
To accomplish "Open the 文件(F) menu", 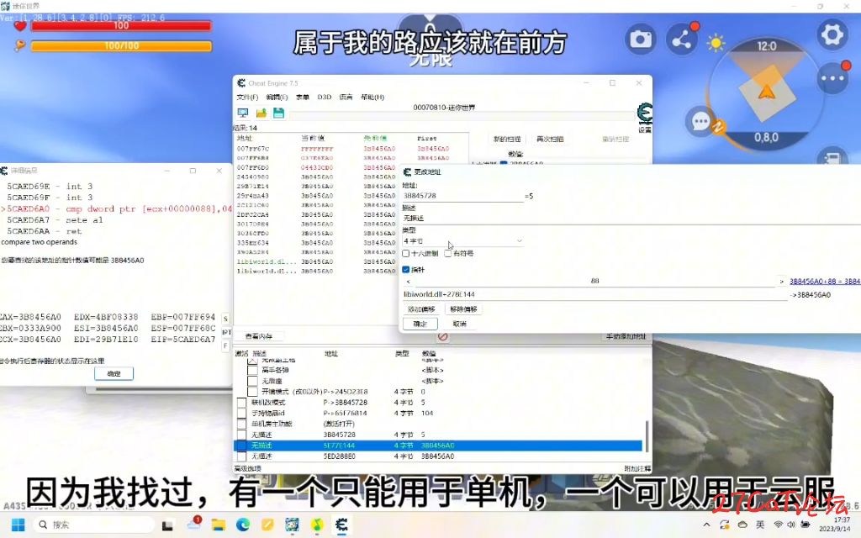I will coord(248,98).
